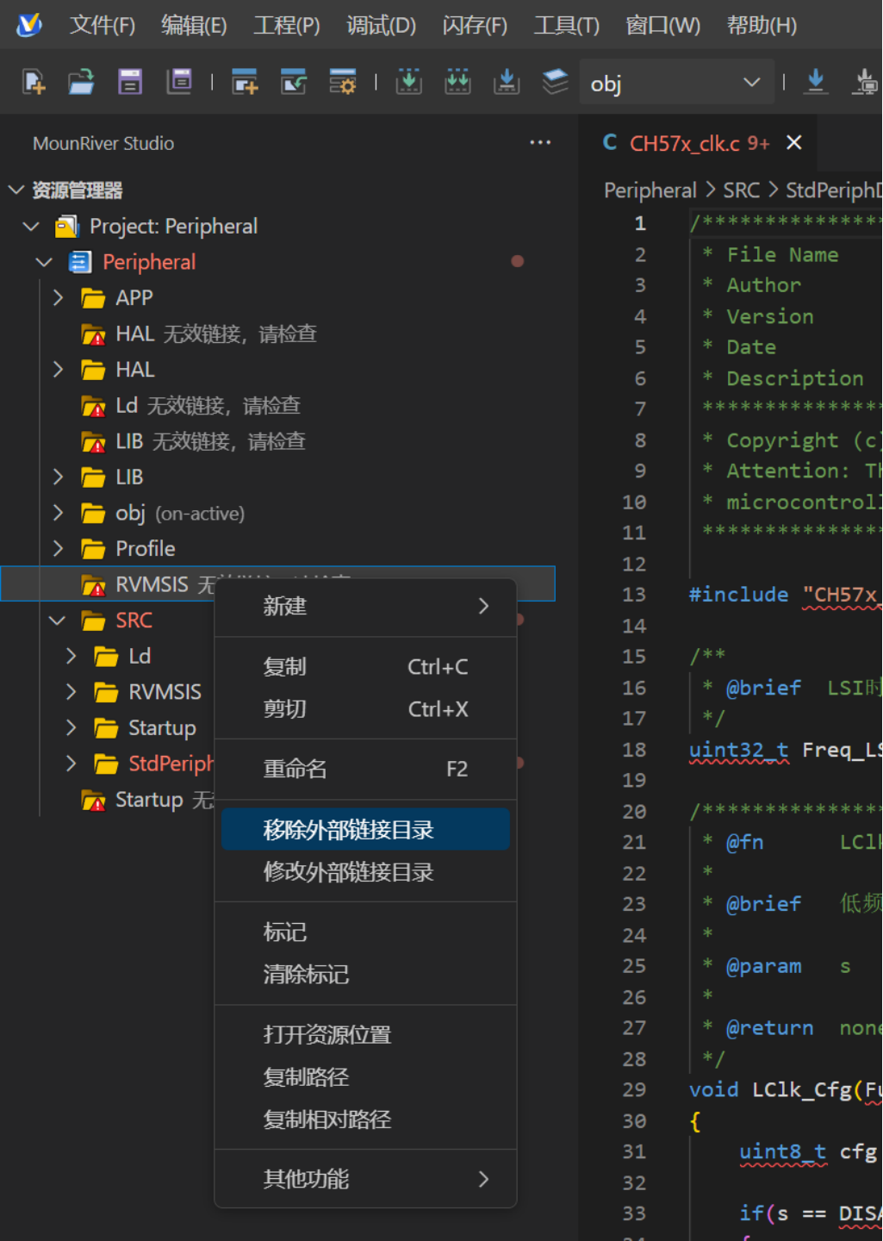
Task: Open the 工具(T) menu
Action: (x=567, y=25)
